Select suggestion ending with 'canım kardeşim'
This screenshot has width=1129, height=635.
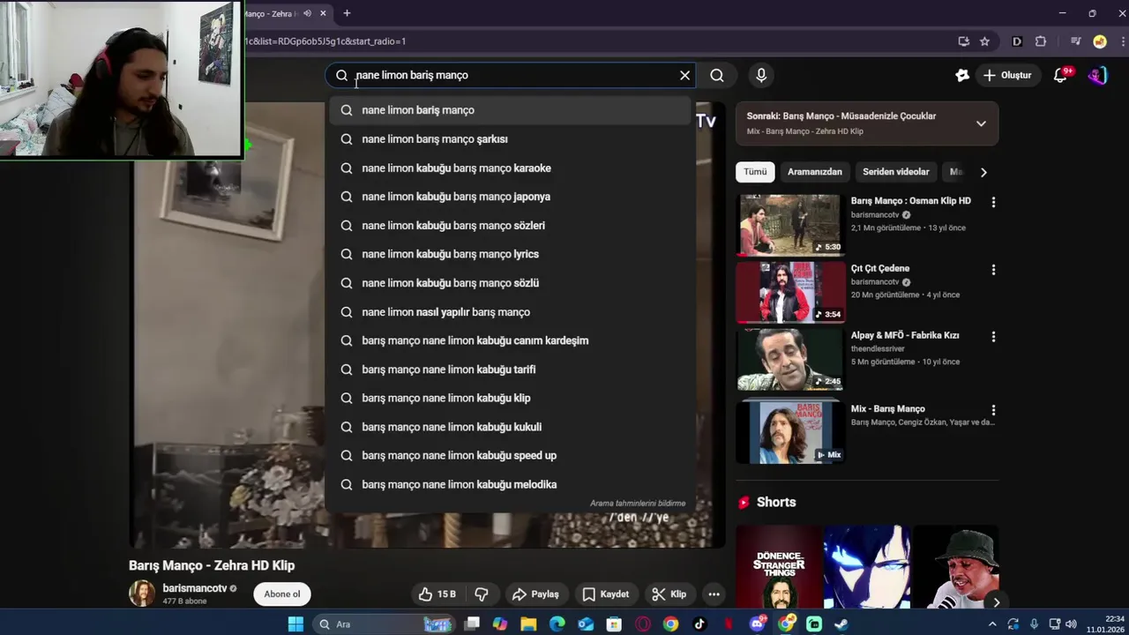[x=510, y=340]
